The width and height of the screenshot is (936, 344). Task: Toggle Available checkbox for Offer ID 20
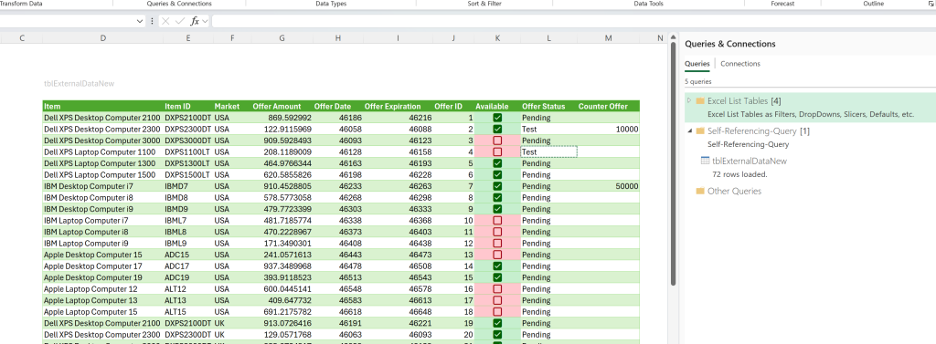point(497,335)
